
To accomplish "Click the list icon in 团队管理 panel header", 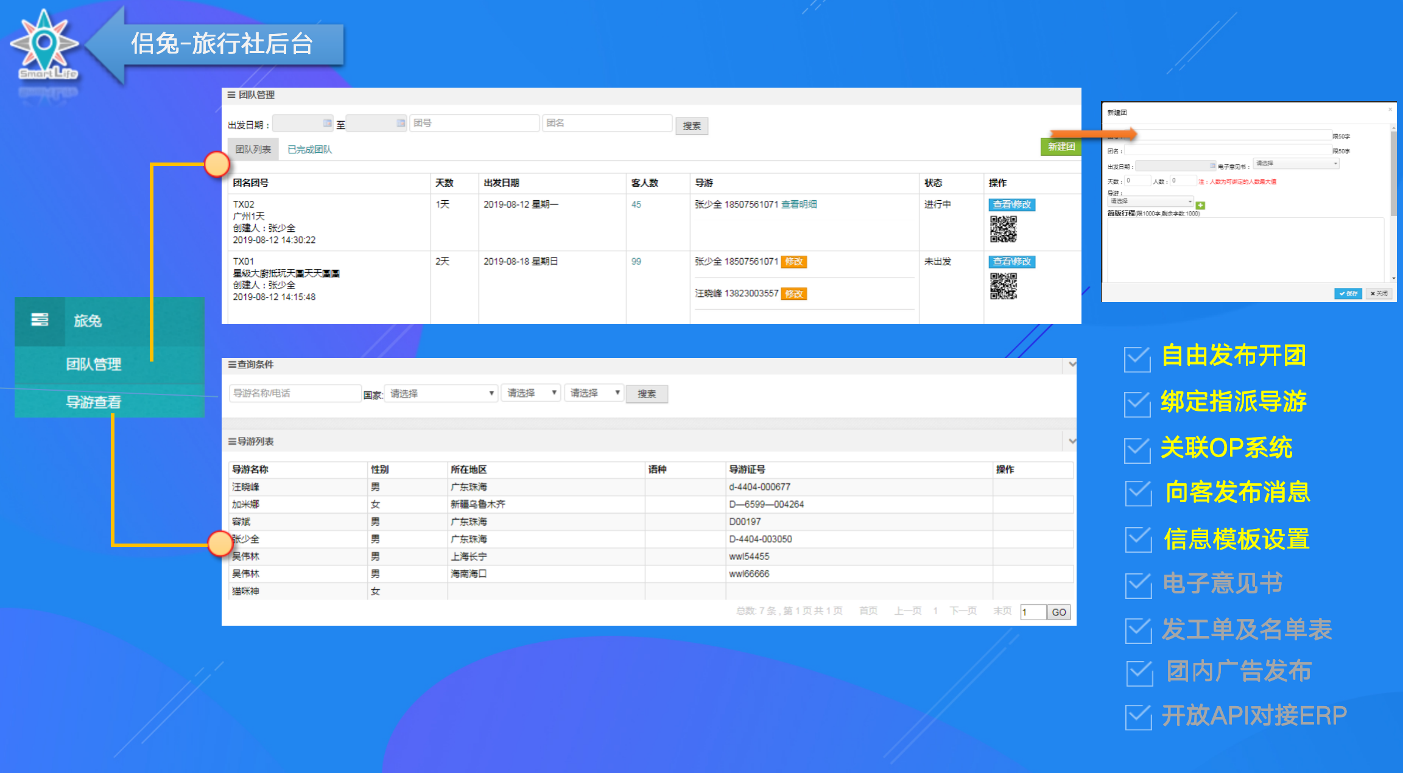I will click(231, 95).
